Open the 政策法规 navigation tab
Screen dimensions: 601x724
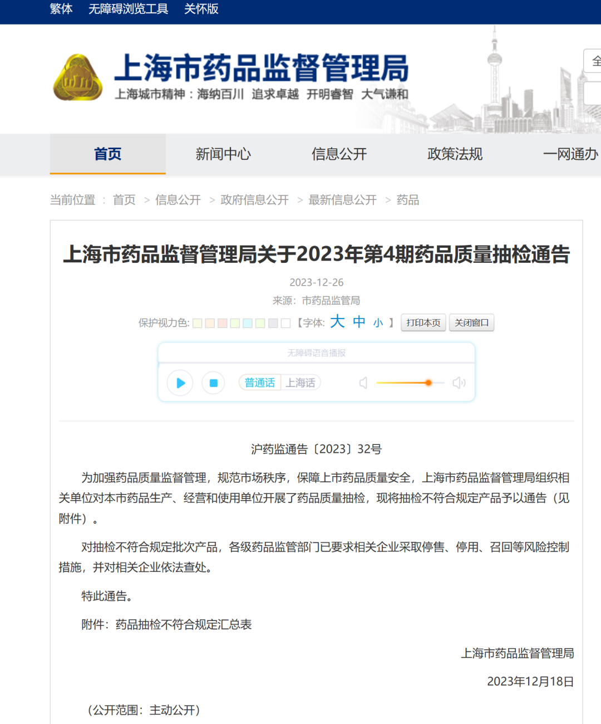coord(455,154)
